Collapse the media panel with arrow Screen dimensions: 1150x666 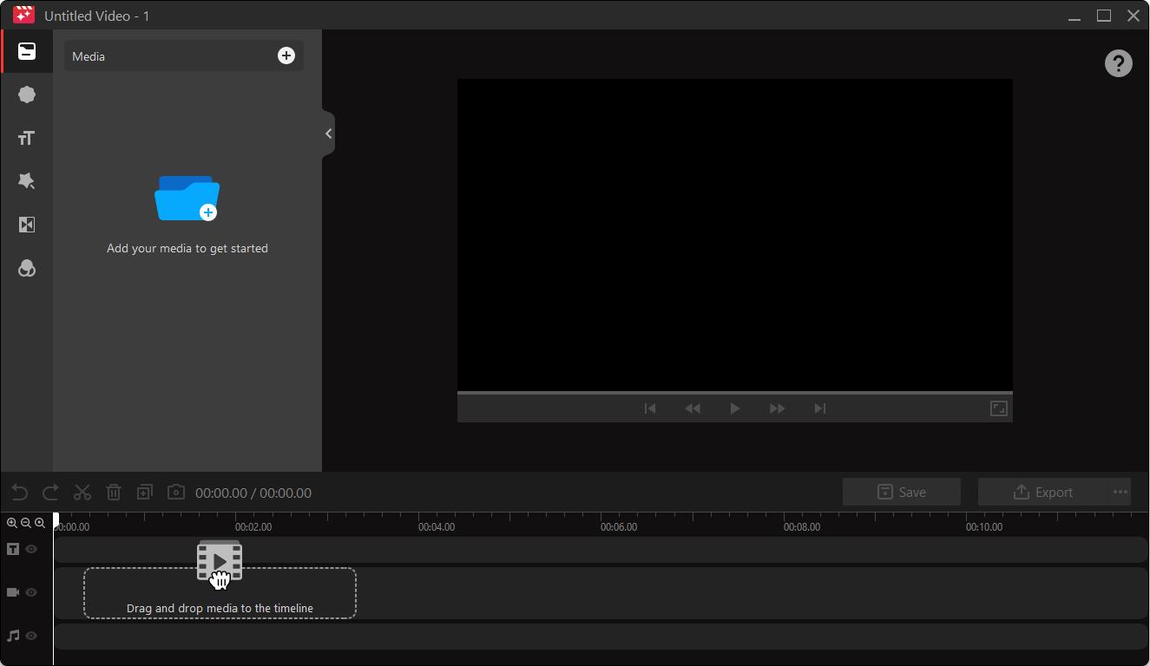328,134
